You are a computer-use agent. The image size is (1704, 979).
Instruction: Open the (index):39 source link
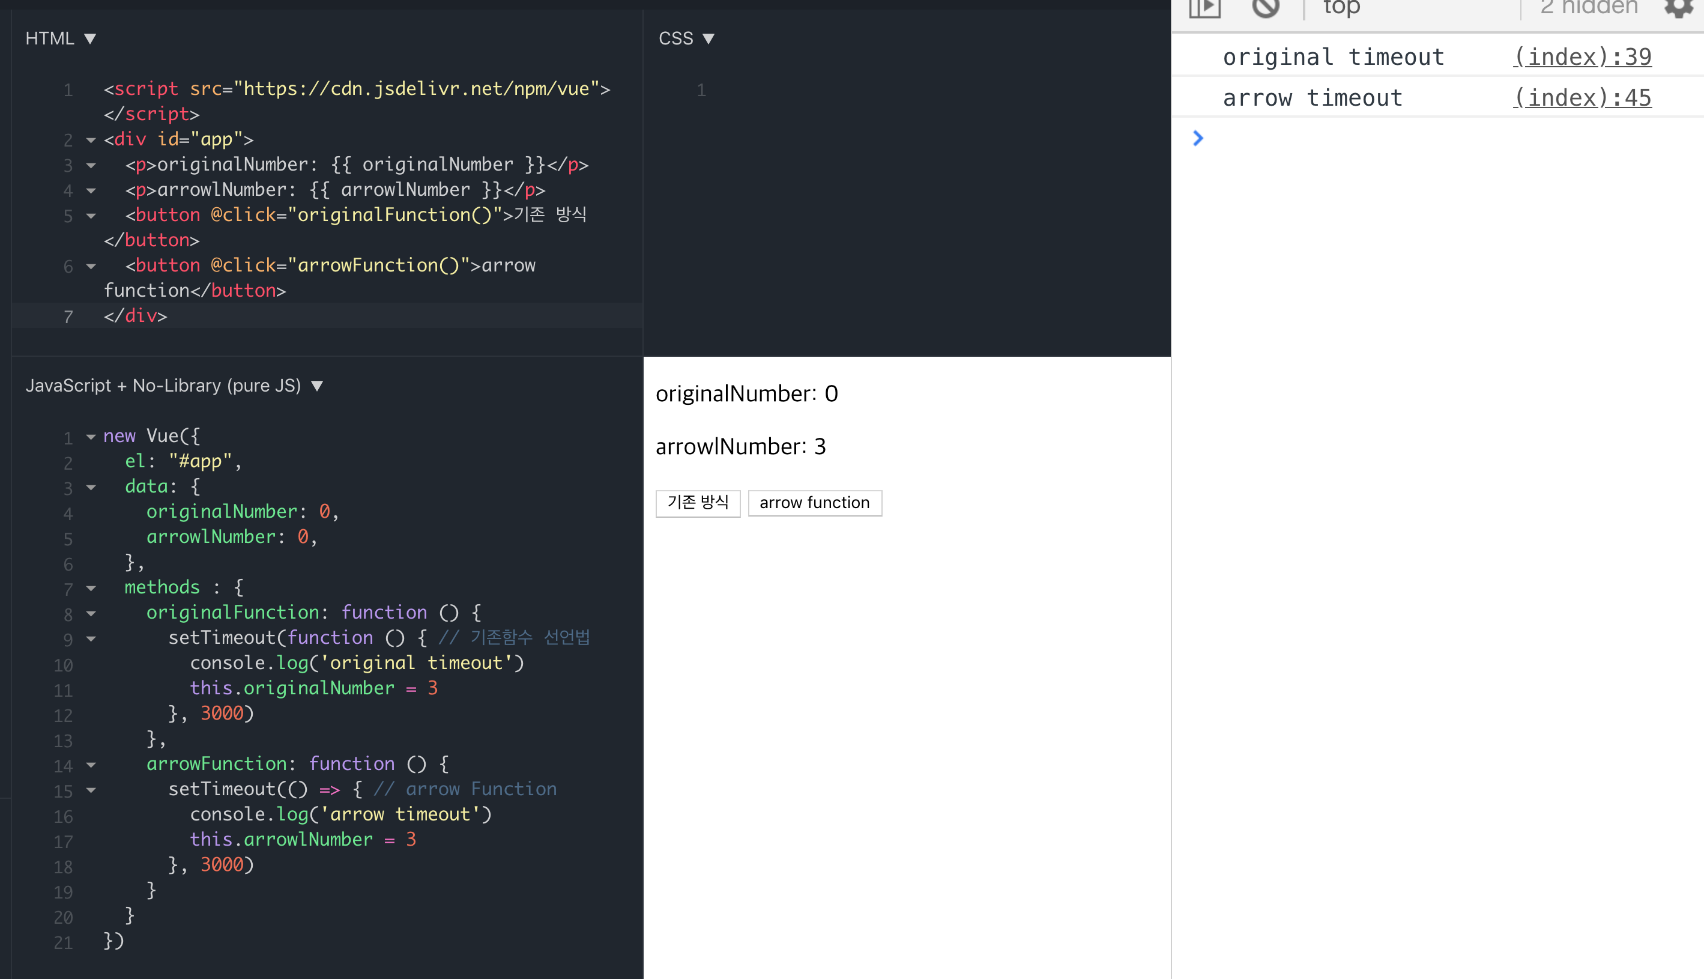[1582, 57]
